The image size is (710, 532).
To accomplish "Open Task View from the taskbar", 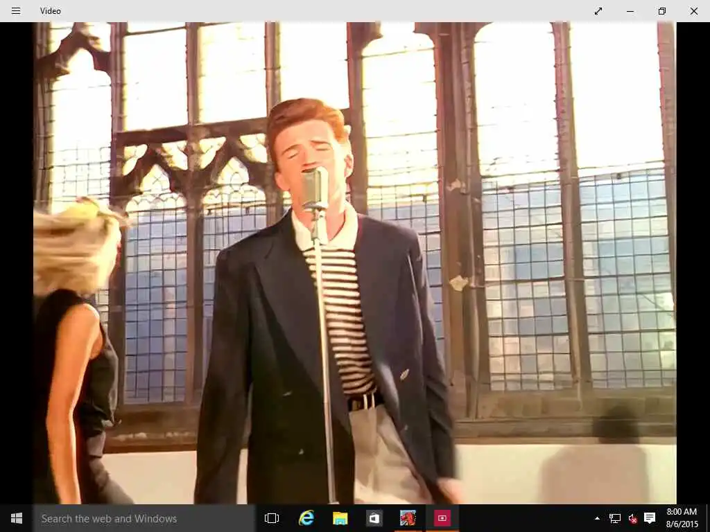I will (x=272, y=518).
